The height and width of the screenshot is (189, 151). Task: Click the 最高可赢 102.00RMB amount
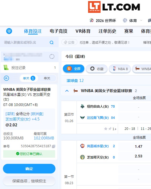tap(44, 138)
